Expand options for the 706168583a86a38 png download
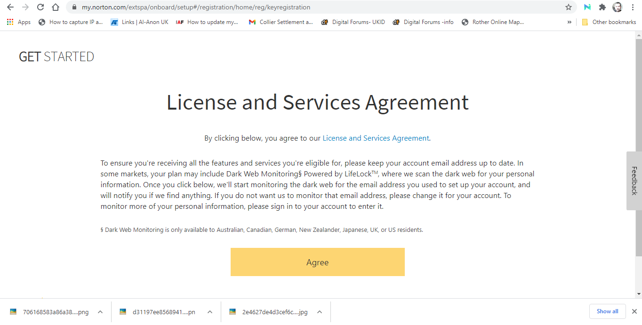This screenshot has width=642, height=325. coord(100,312)
